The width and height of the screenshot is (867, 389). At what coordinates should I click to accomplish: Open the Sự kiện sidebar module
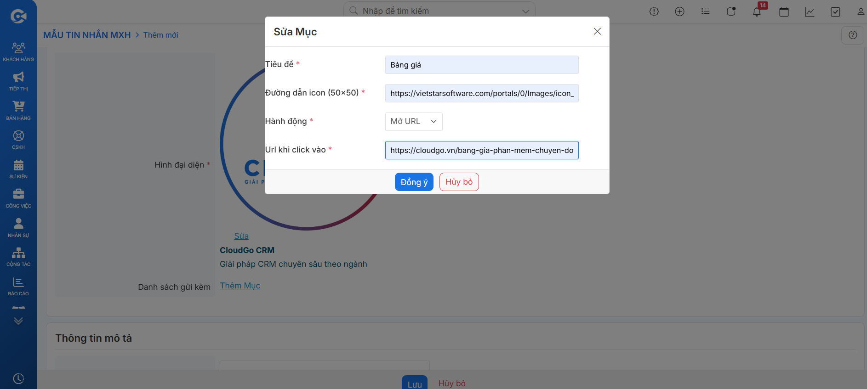(x=18, y=169)
